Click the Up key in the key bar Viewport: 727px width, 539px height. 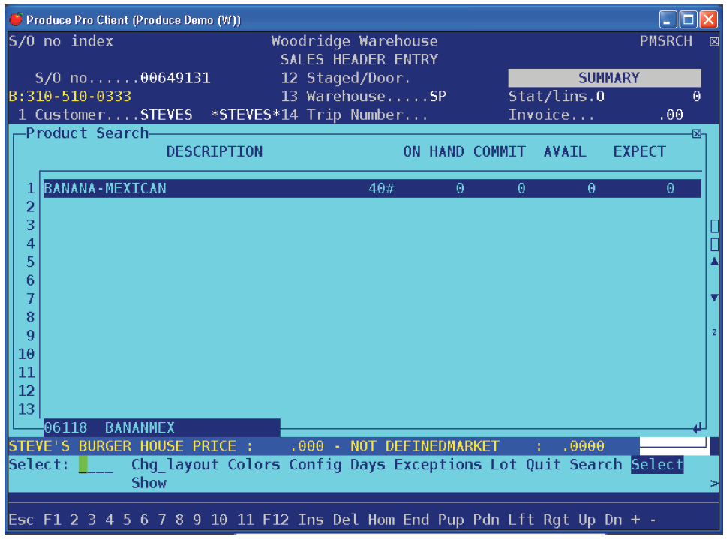coord(587,520)
